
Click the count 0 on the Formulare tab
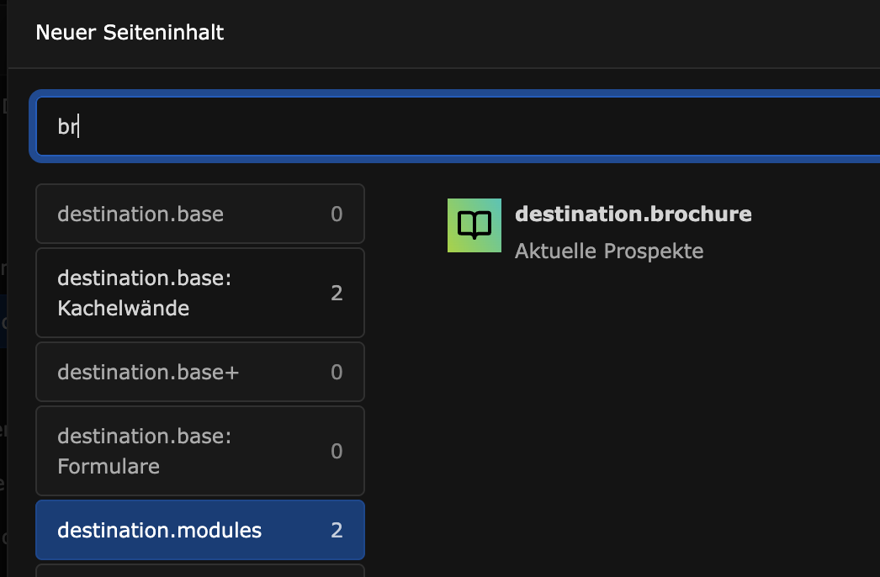coord(337,452)
